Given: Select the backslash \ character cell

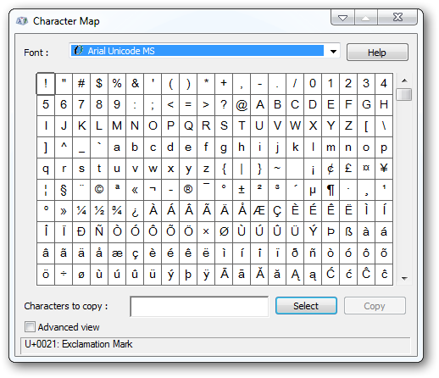Looking at the screenshot, I should [384, 126].
